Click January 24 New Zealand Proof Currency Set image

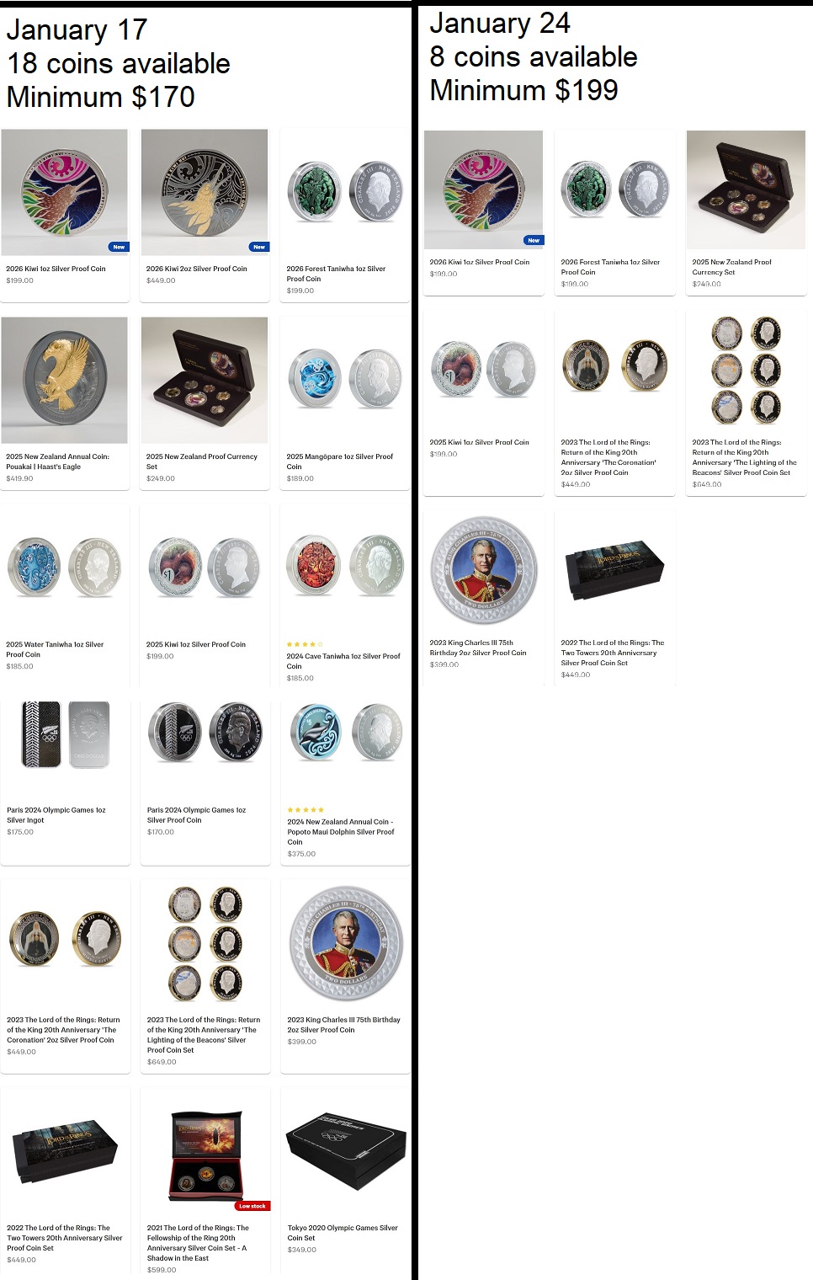(x=746, y=189)
